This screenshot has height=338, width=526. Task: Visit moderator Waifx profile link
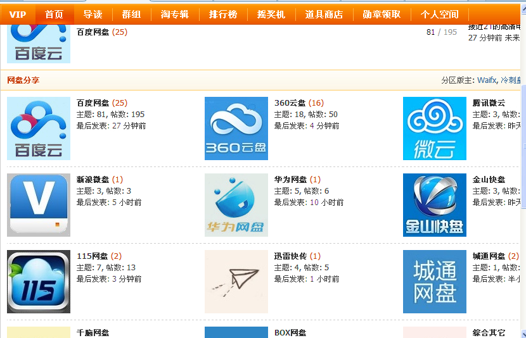point(487,80)
